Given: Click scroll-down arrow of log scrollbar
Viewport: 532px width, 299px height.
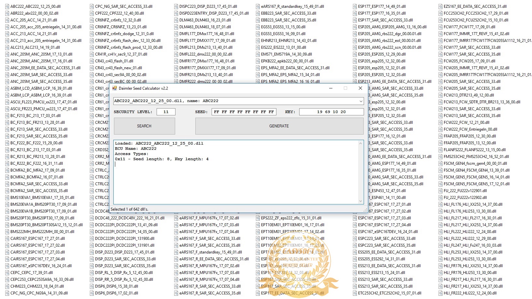Looking at the screenshot, I should 361,201.
